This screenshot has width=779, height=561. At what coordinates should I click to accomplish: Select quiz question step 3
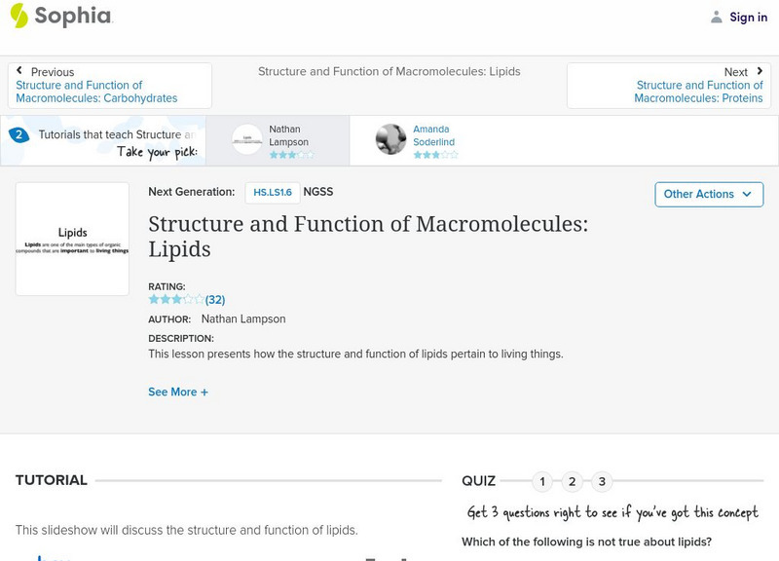click(x=601, y=480)
